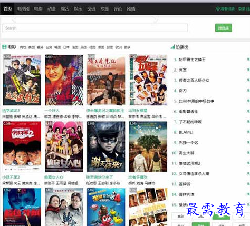250x226 pixels.
Task: Open hot list item 11 爱情试用期2
Action: click(x=189, y=163)
